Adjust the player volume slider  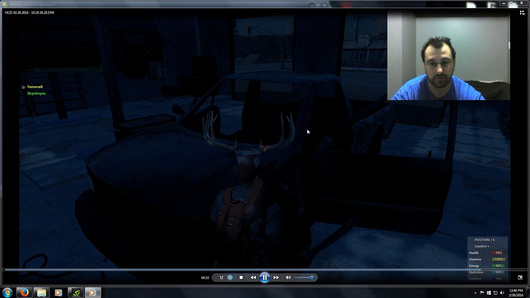coord(304,278)
